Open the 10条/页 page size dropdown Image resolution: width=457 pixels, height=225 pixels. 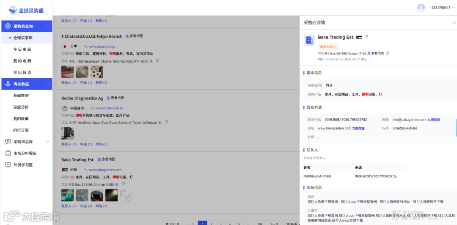tap(292, 224)
